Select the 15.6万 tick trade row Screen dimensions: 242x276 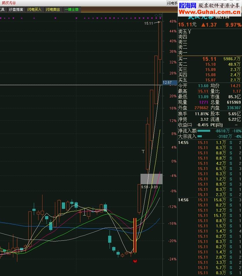210,200
